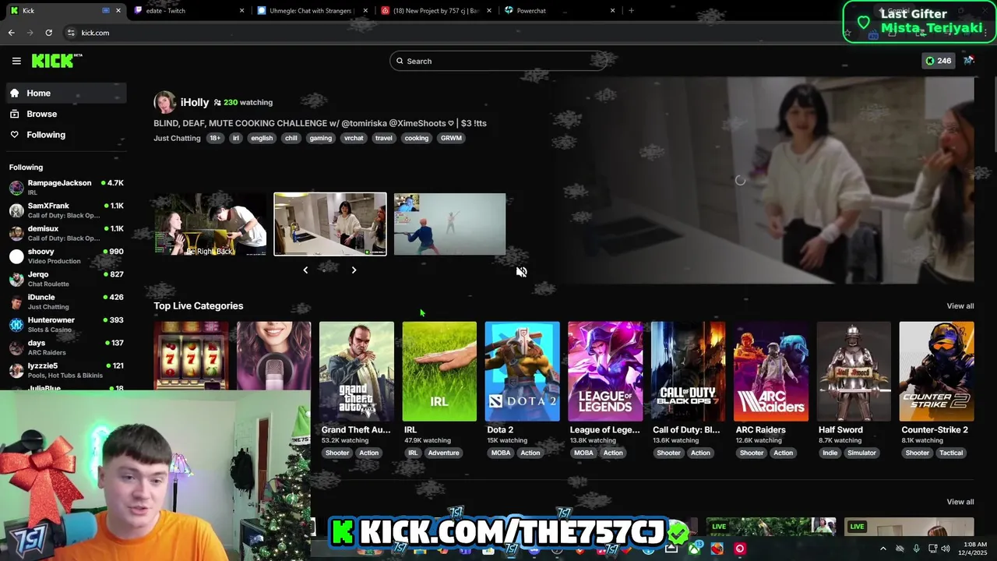The height and width of the screenshot is (561, 997).
Task: Click the Just Chatting category under stream title
Action: [177, 138]
